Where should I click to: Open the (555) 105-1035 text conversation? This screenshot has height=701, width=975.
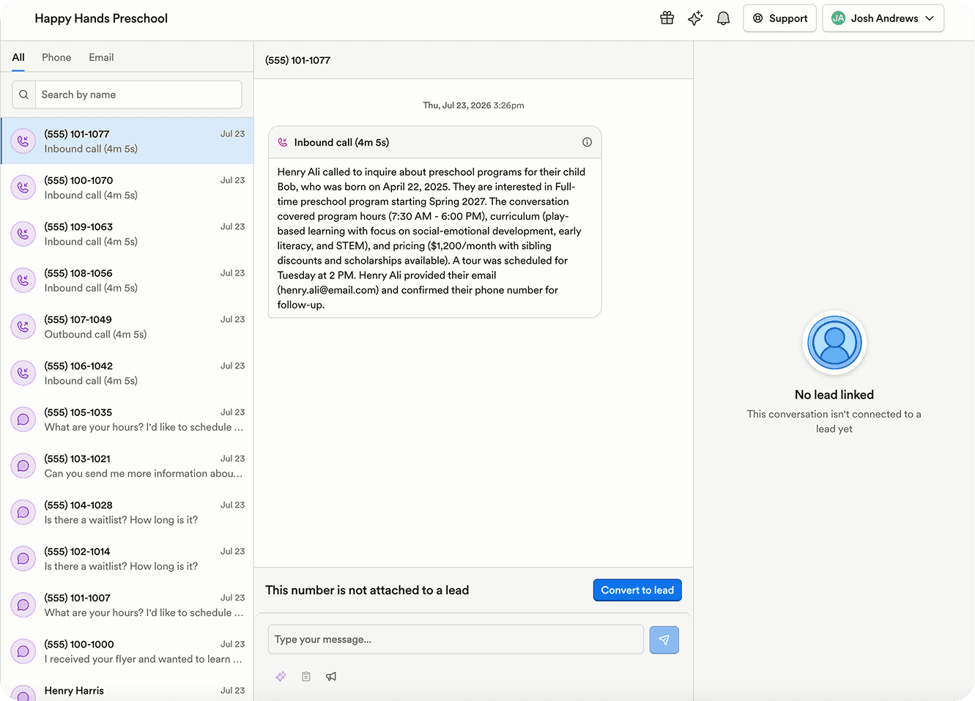pos(127,420)
